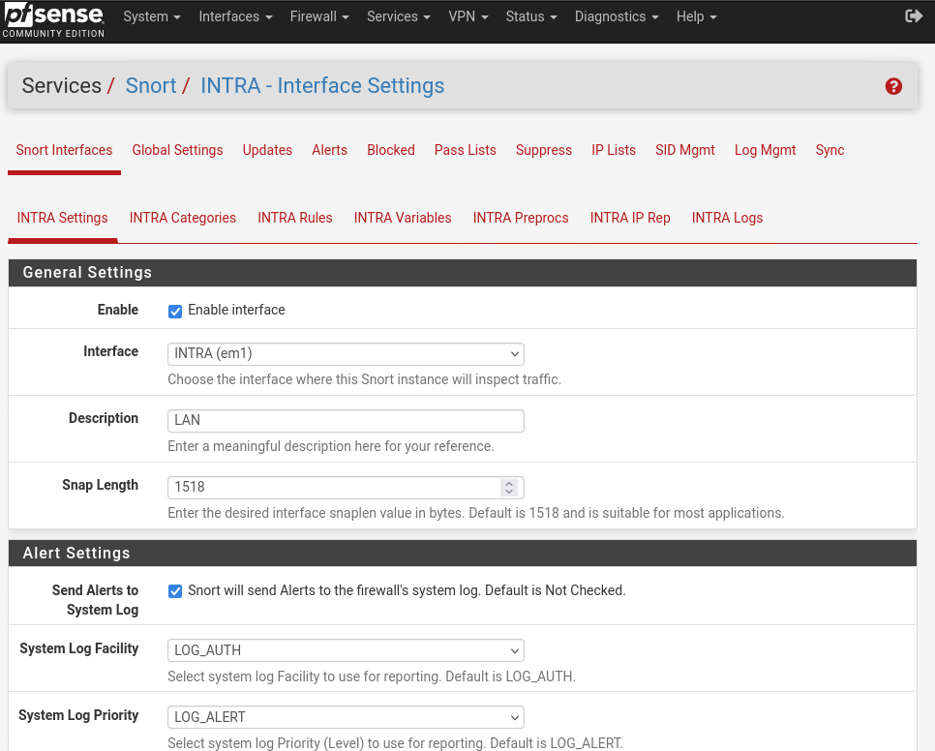935x751 pixels.
Task: Open the Status menu
Action: click(531, 16)
